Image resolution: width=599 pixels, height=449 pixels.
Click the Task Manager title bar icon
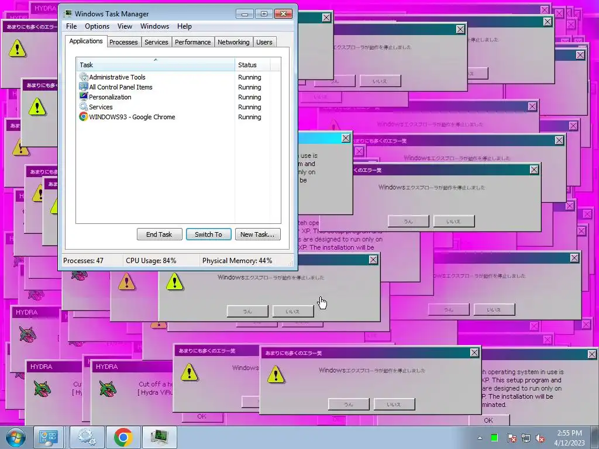click(x=68, y=14)
